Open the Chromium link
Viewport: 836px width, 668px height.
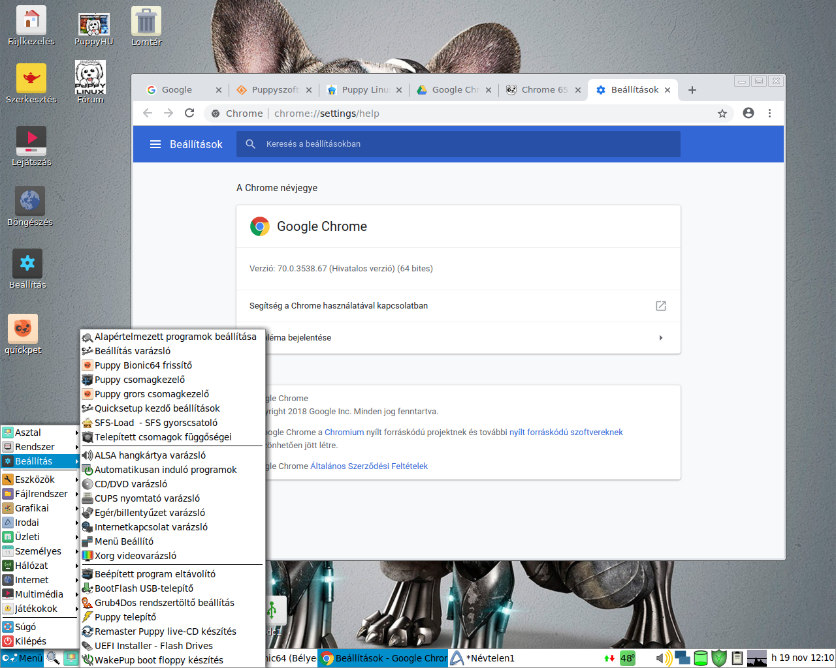click(344, 433)
